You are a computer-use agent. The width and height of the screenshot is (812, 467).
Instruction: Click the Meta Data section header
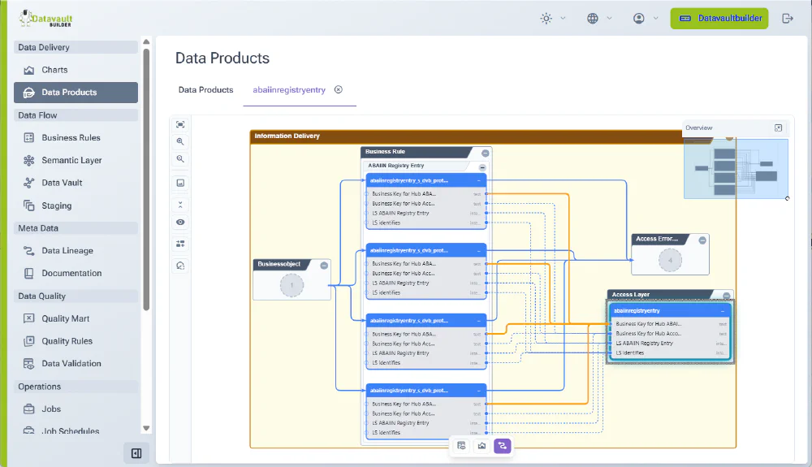tap(76, 228)
